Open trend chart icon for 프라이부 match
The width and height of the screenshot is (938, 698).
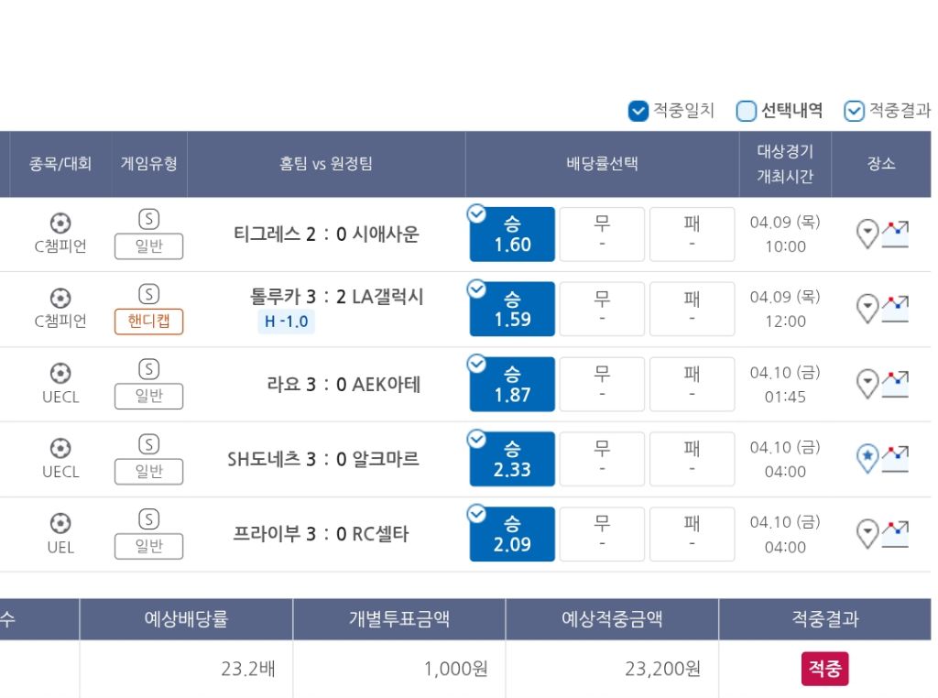coord(895,533)
